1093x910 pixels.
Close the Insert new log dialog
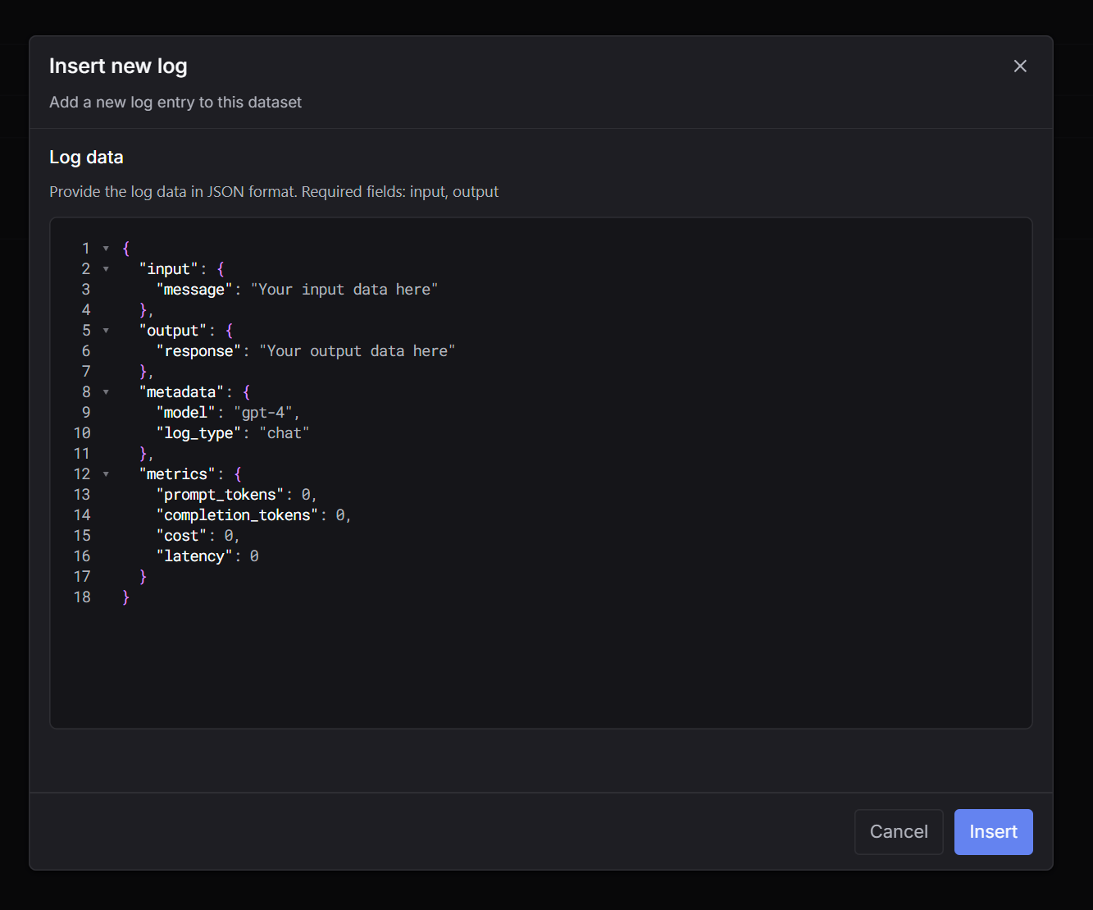tap(1019, 66)
